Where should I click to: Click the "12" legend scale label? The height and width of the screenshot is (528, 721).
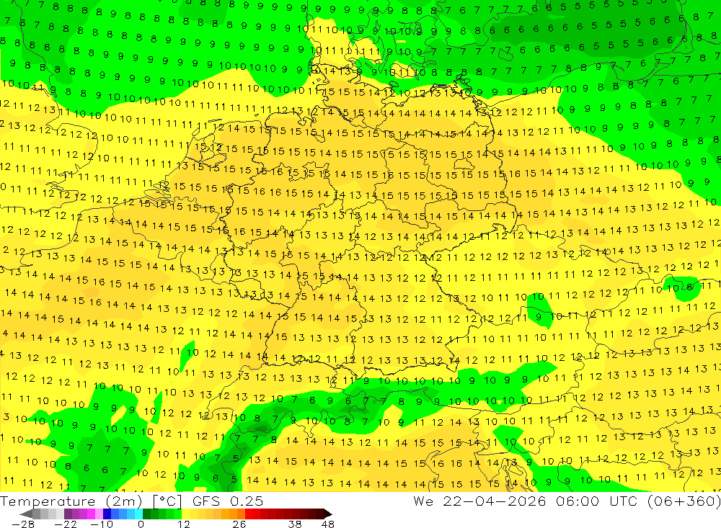pyautogui.click(x=184, y=524)
